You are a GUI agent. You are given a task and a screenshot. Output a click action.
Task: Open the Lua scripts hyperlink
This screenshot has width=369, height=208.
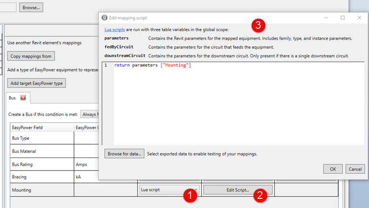click(x=114, y=29)
